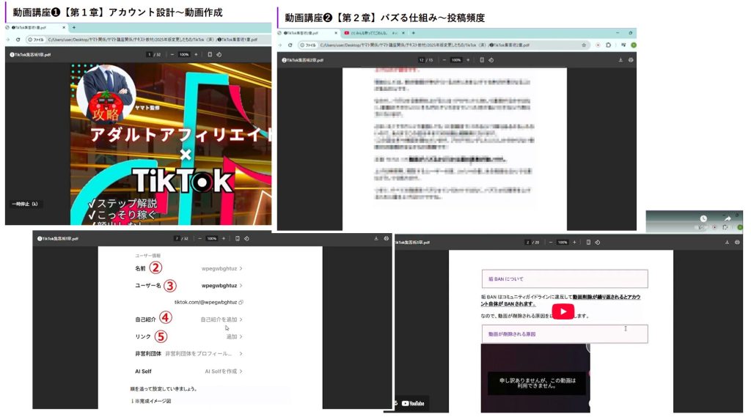Open the ユーザー名 row chevron

tap(241, 286)
